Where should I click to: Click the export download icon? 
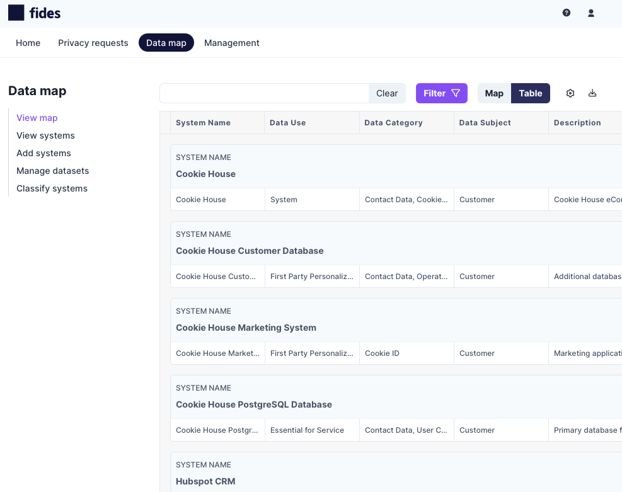(x=592, y=93)
